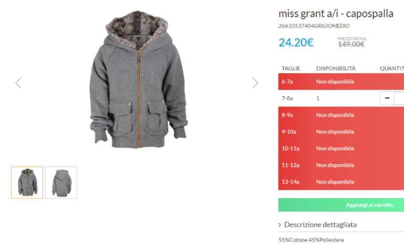Select the 7-8a size row
Viewport: 404px width, 247px height.
click(x=341, y=98)
